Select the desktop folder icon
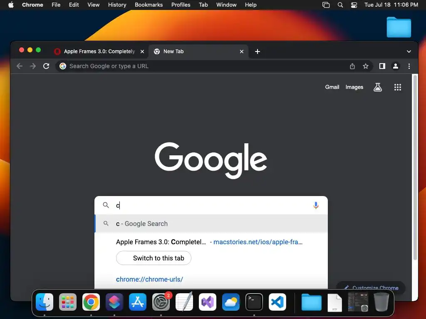The image size is (426, 319). (399, 27)
